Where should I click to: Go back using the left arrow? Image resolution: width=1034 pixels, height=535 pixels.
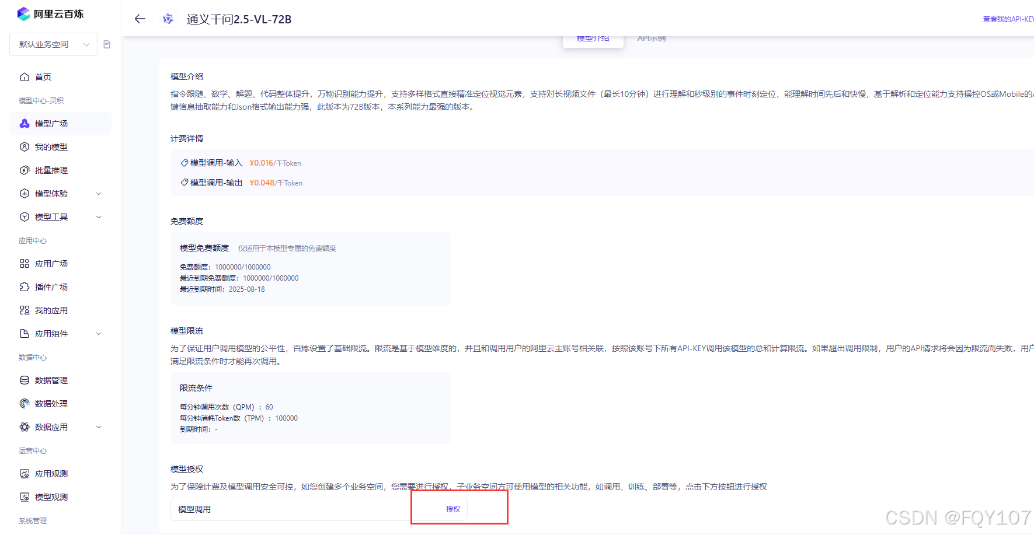140,19
